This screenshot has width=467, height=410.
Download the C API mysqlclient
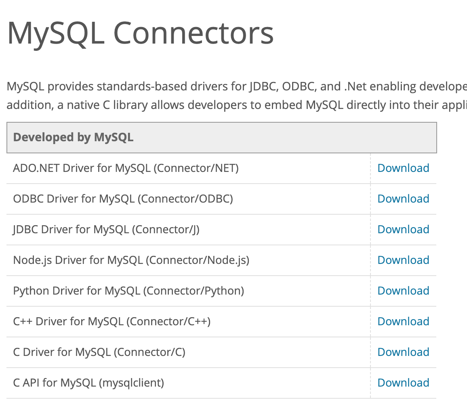point(403,383)
